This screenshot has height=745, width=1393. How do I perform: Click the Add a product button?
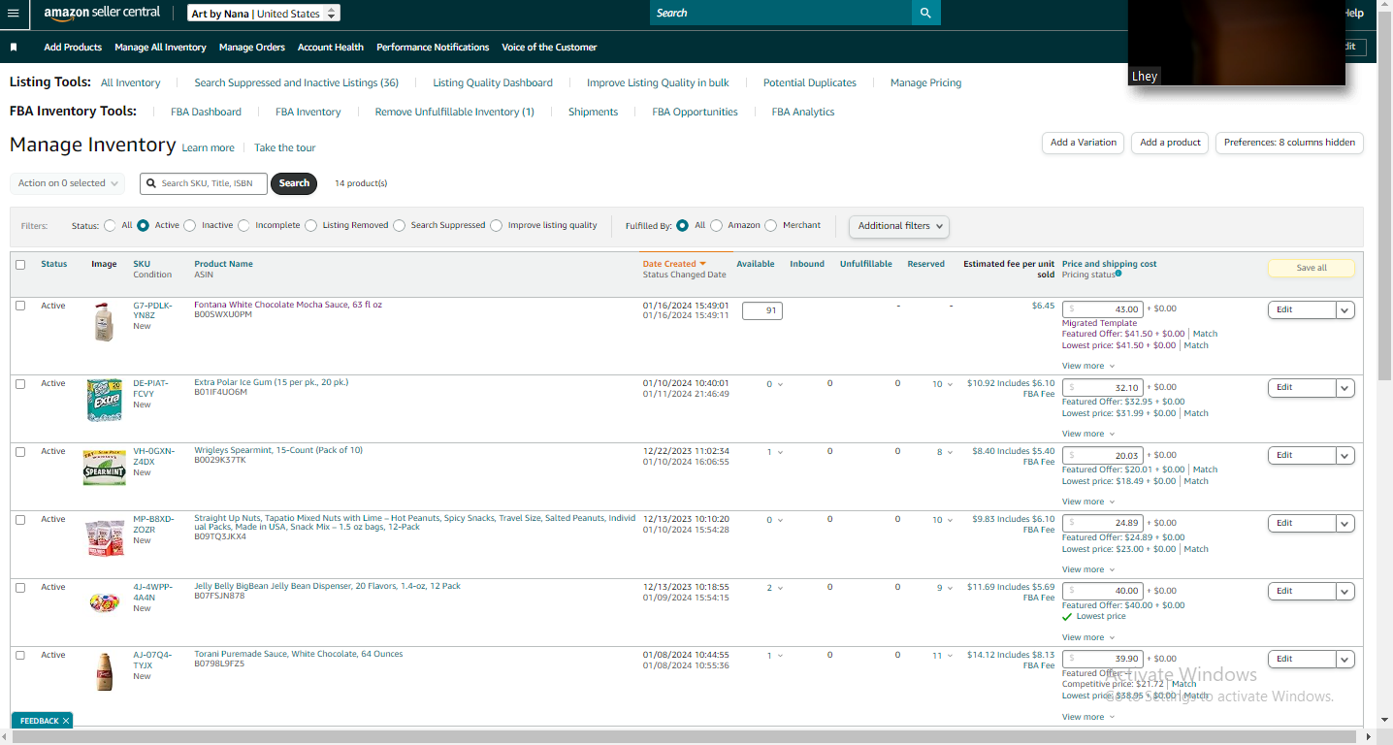[x=1170, y=143]
